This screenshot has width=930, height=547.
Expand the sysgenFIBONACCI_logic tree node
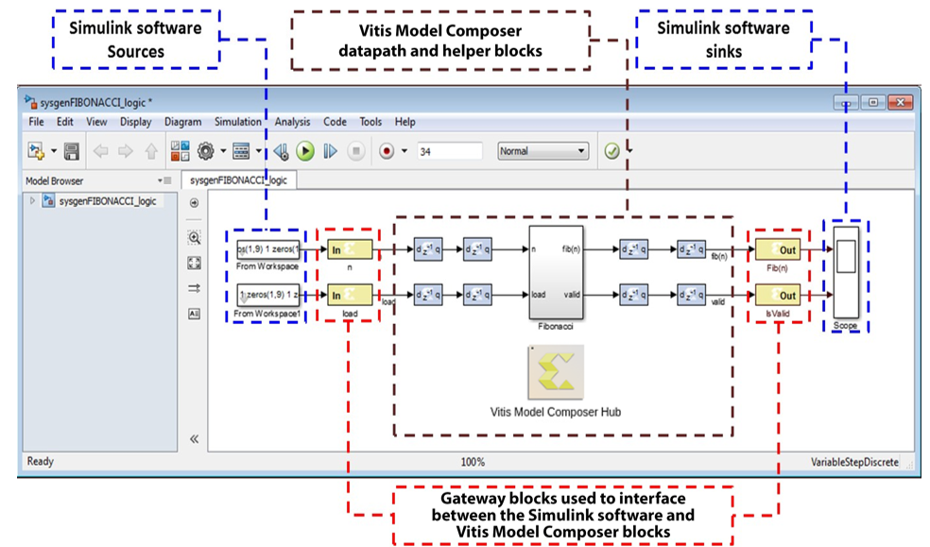coord(34,200)
